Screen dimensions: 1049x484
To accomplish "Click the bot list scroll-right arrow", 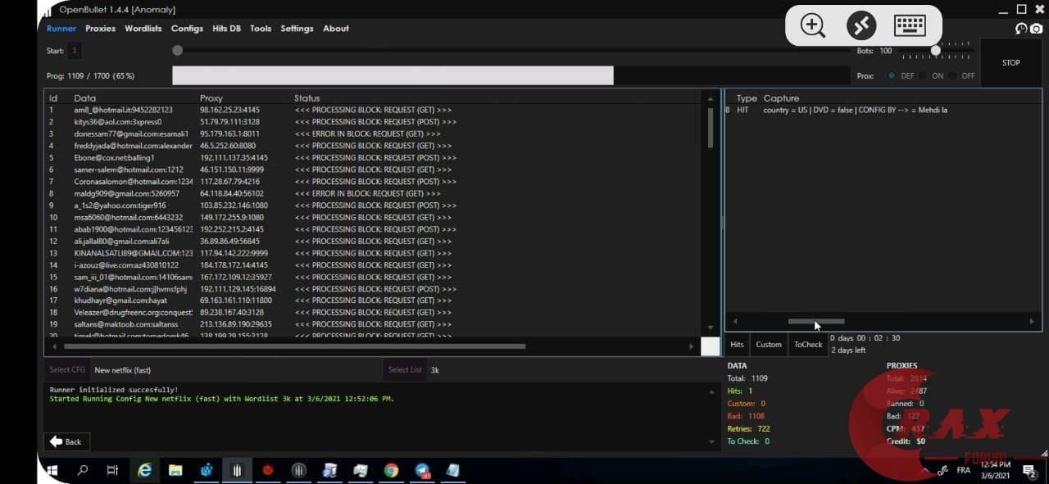I will pos(691,346).
